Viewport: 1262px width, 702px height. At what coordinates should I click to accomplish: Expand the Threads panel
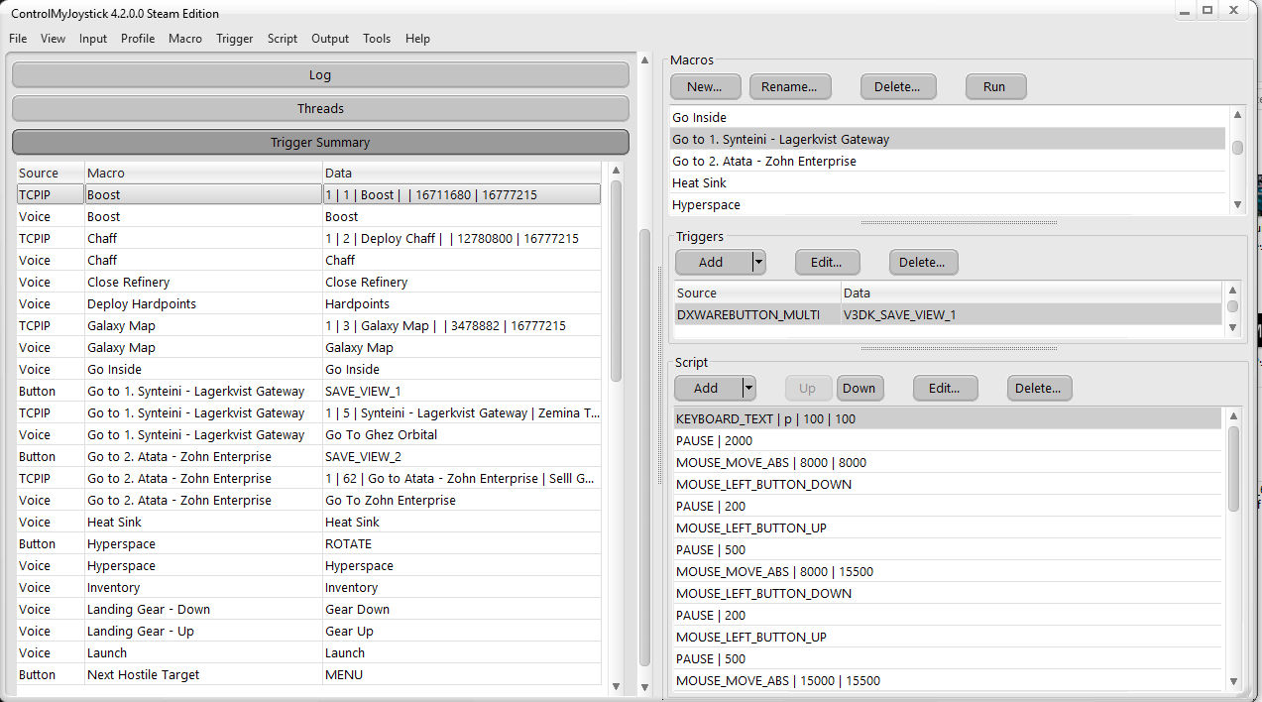(x=320, y=109)
